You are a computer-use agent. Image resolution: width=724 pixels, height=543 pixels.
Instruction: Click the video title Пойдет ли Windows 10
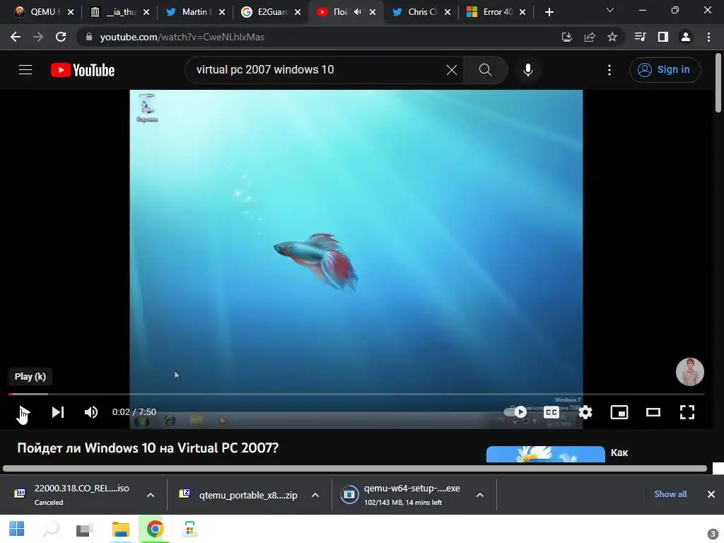tap(148, 448)
